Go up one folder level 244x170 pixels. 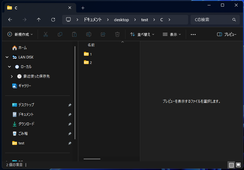[x=39, y=20]
